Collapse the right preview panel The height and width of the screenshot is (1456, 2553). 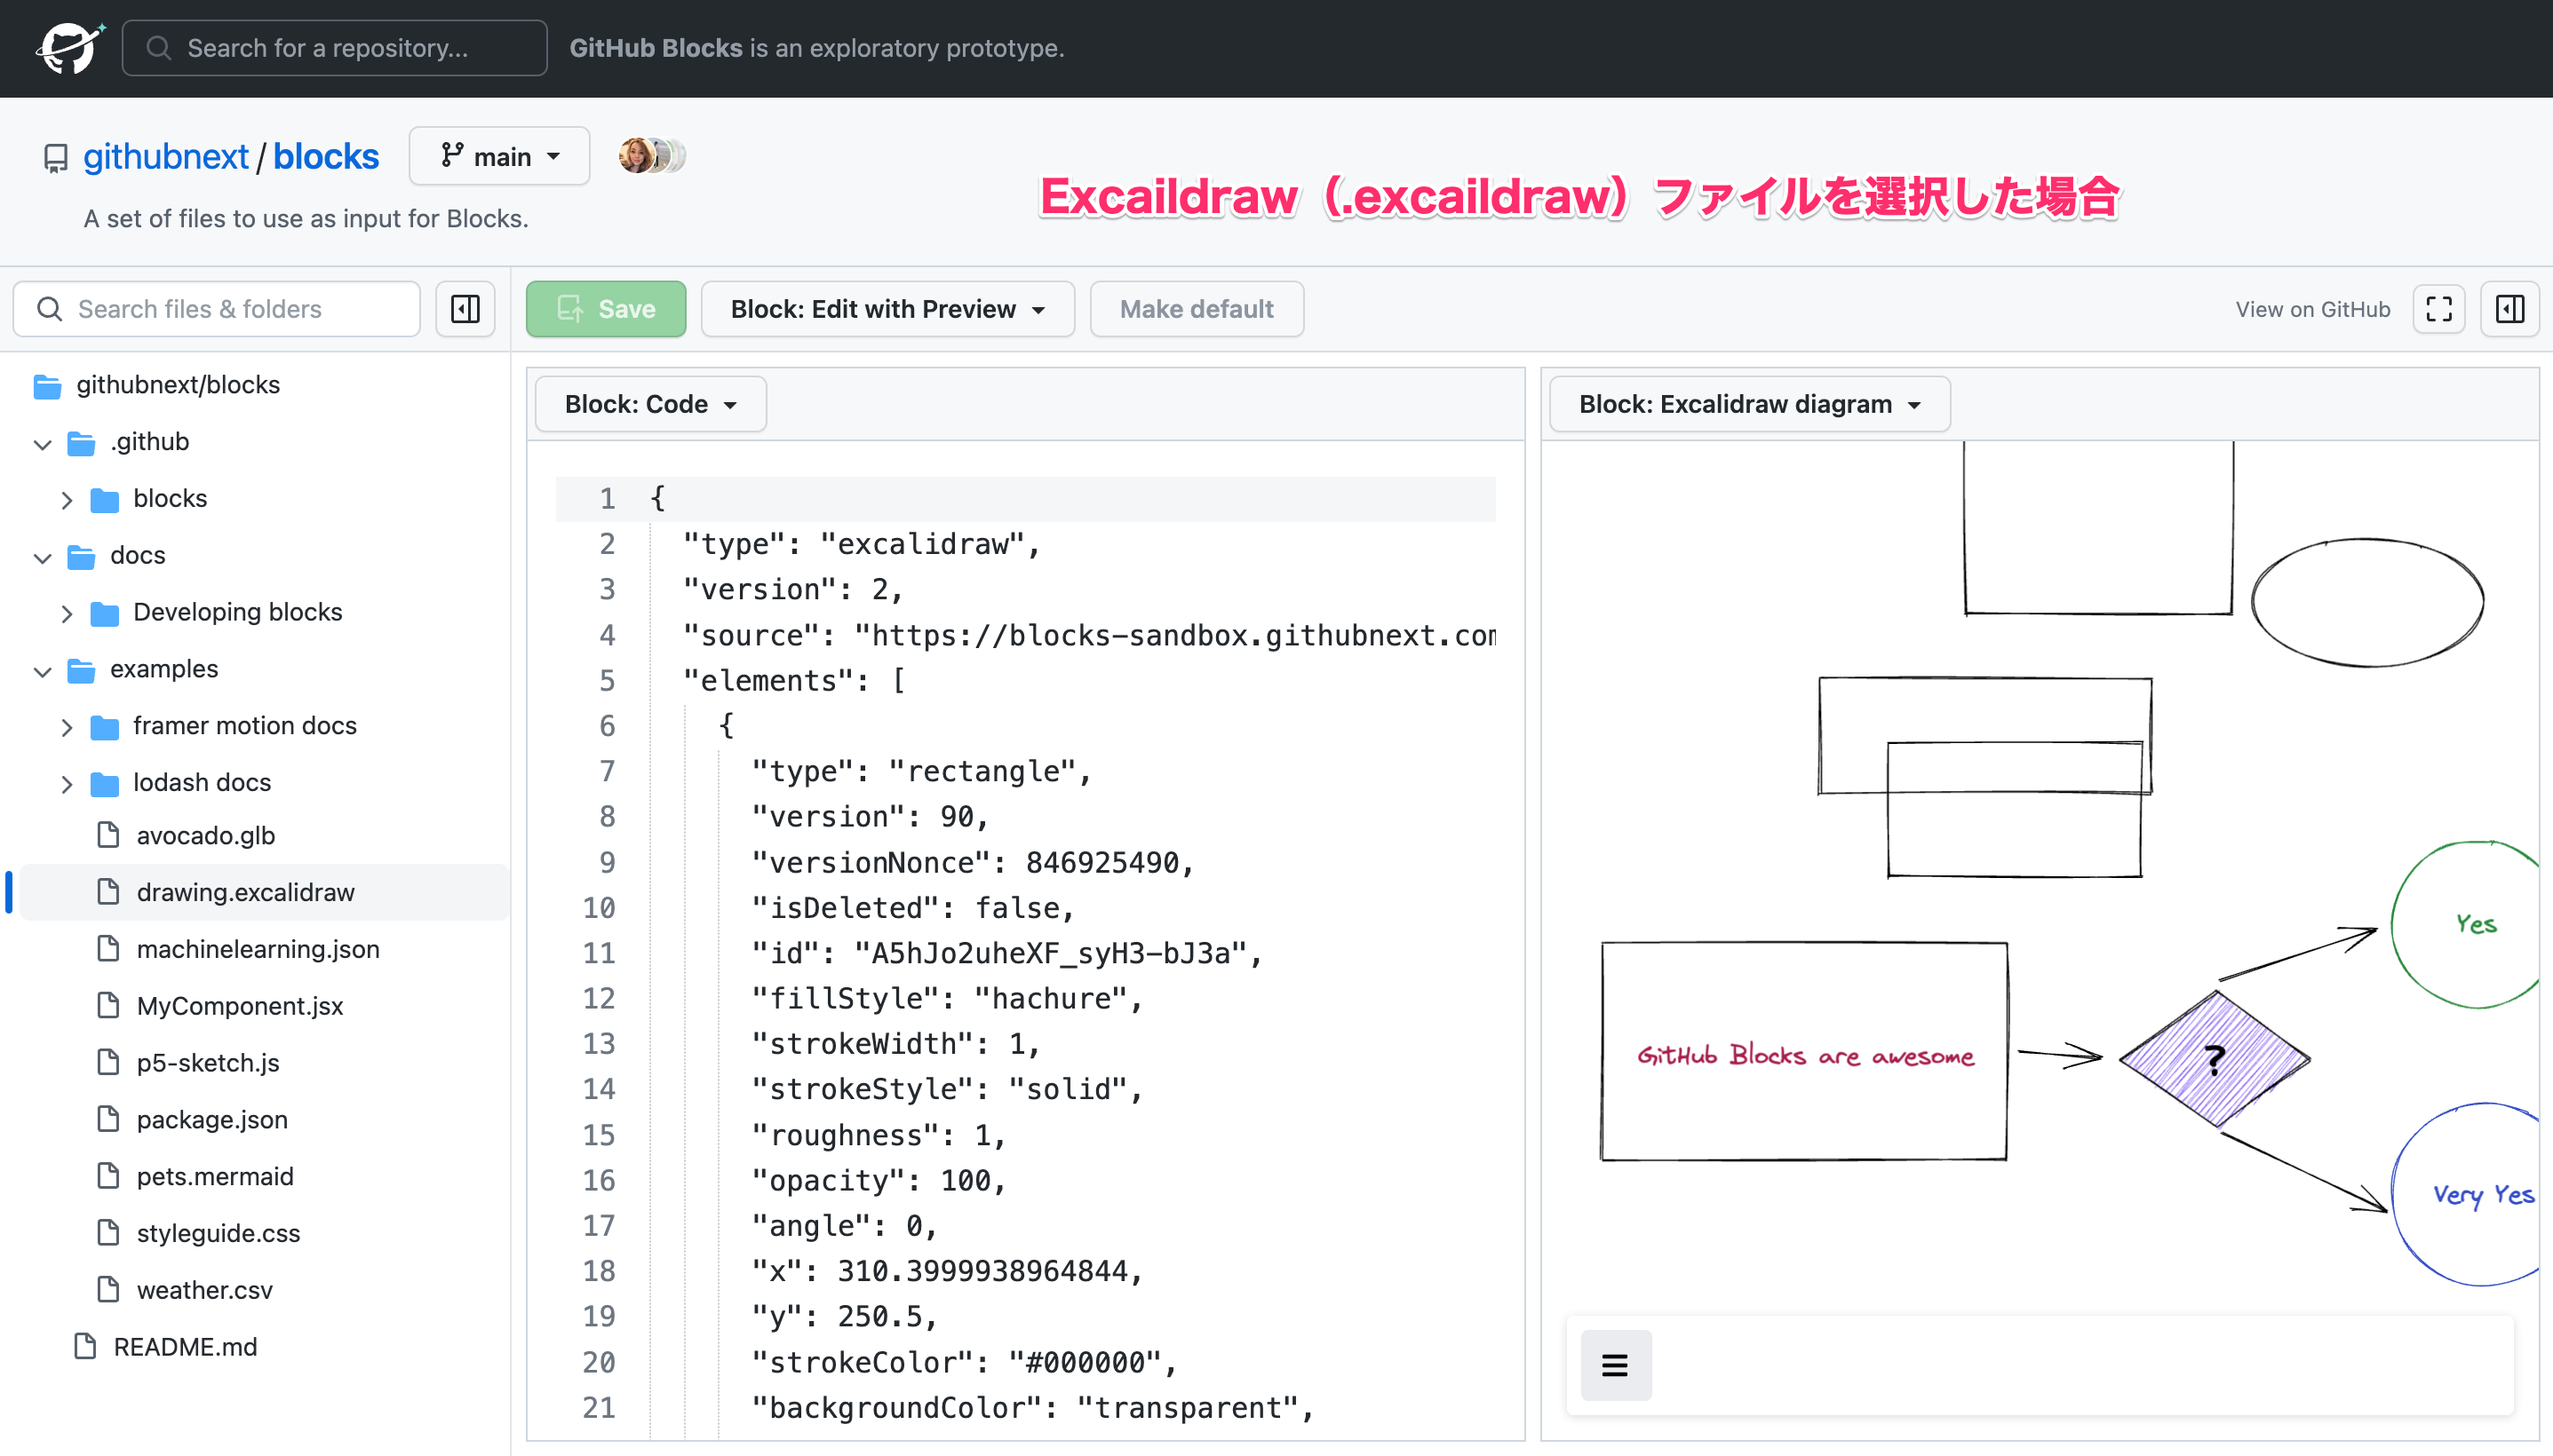(x=2509, y=309)
